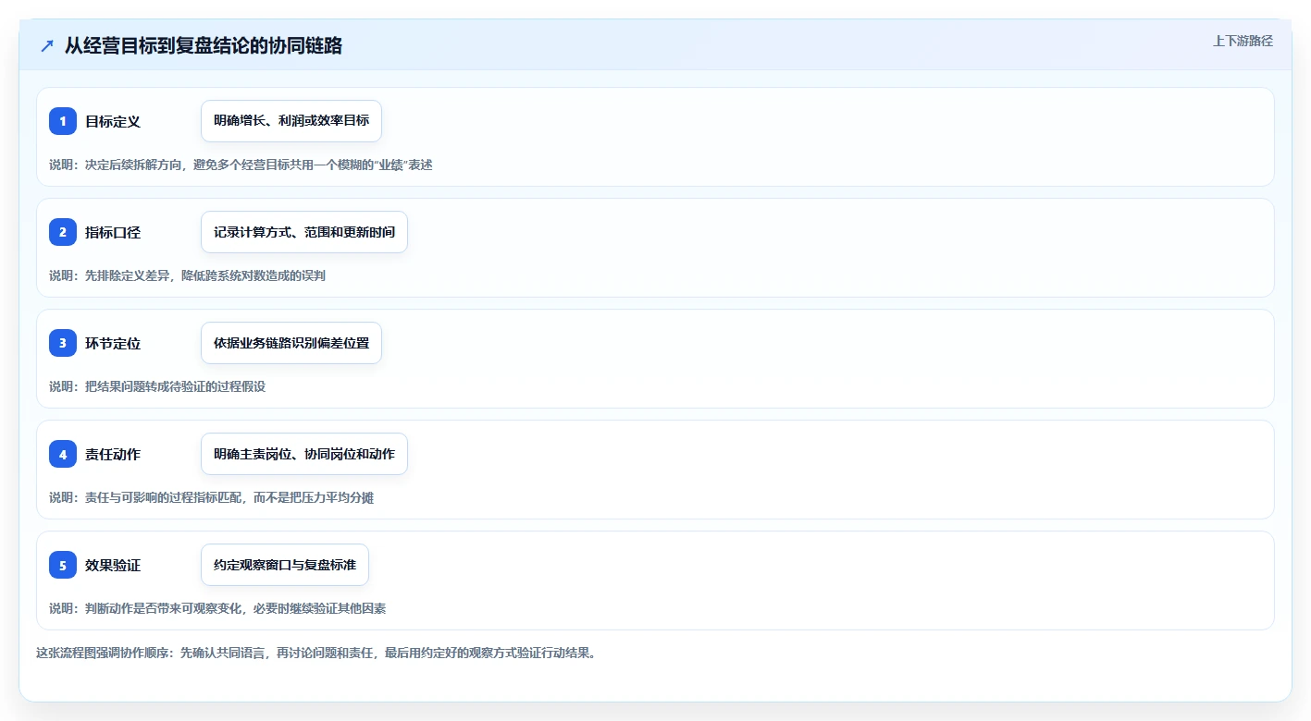Click the 上下游路径 label
The image size is (1311, 721).
point(1243,41)
